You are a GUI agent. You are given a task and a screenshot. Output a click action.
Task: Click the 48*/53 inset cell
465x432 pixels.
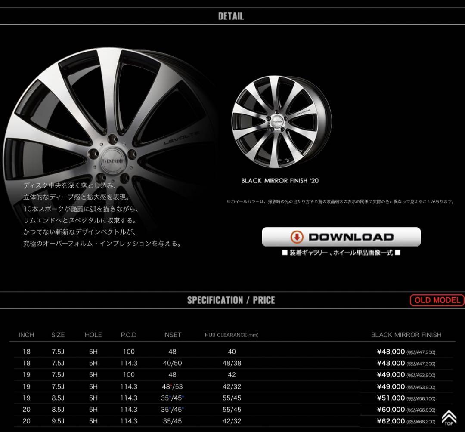pyautogui.click(x=172, y=386)
